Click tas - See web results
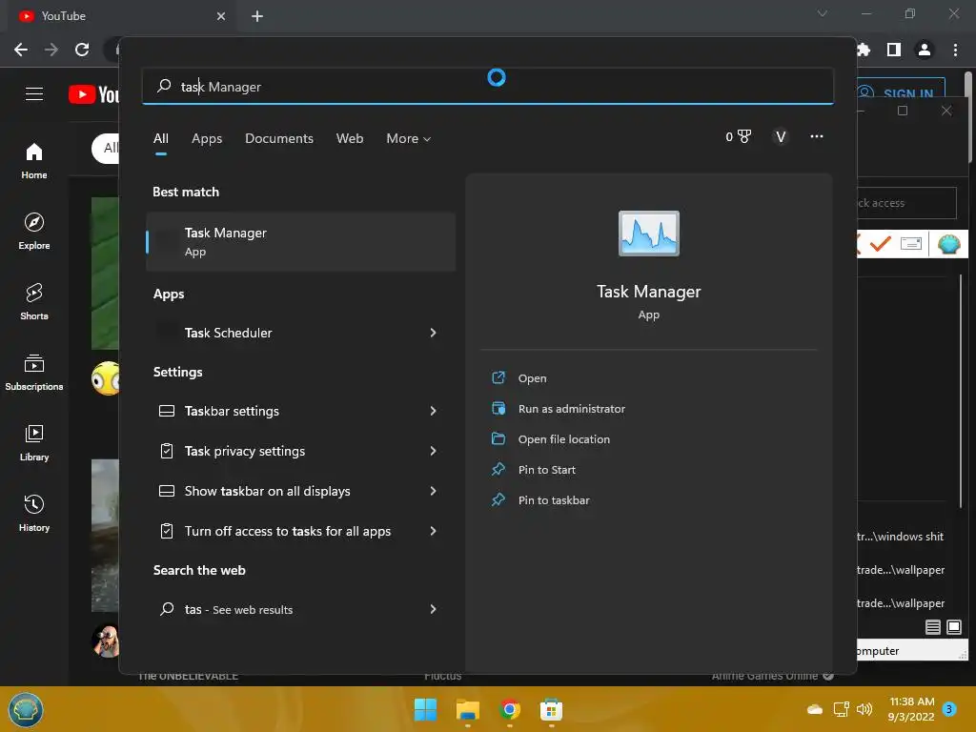Image resolution: width=976 pixels, height=732 pixels. click(238, 609)
